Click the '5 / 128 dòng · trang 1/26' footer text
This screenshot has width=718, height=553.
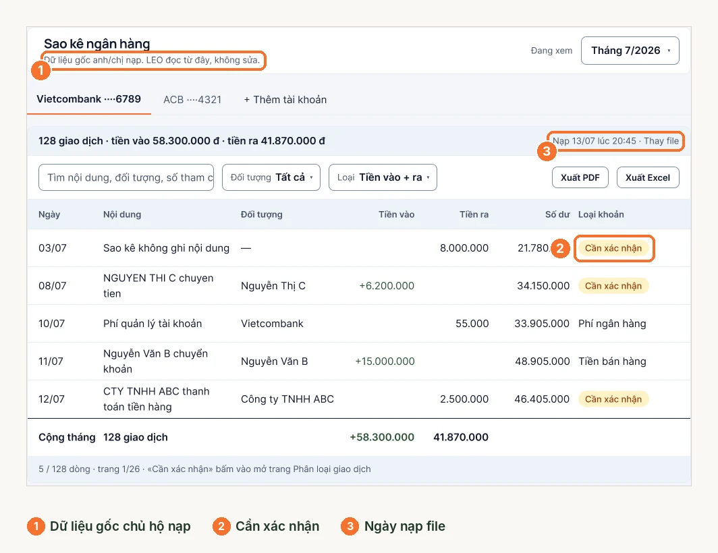[x=89, y=469]
